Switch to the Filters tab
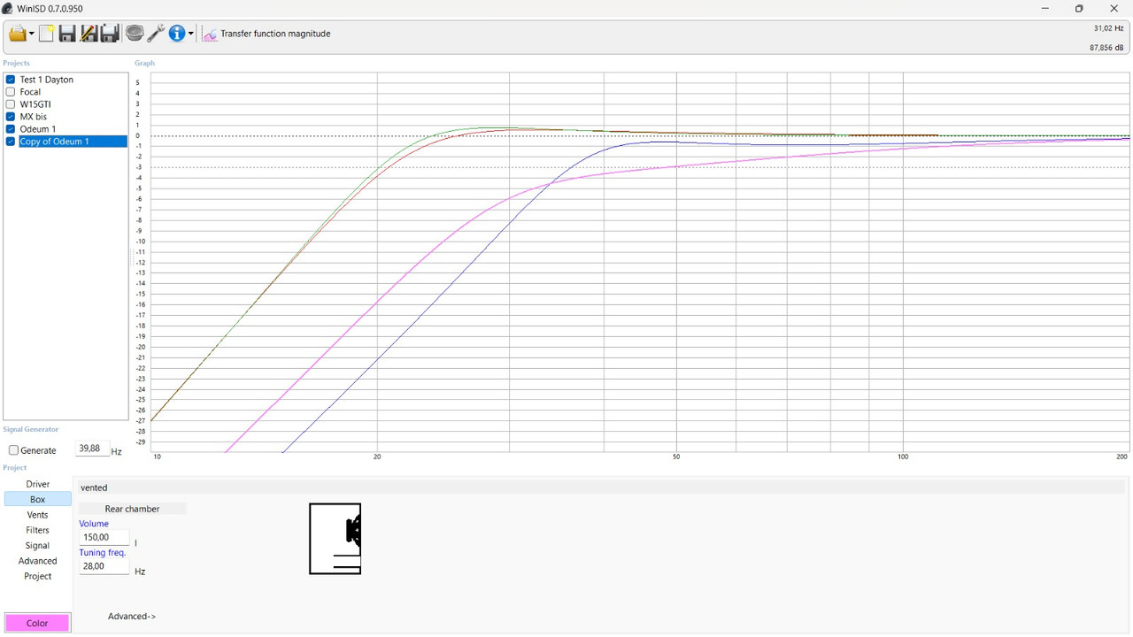Viewport: 1133px width, 637px height. [x=38, y=530]
